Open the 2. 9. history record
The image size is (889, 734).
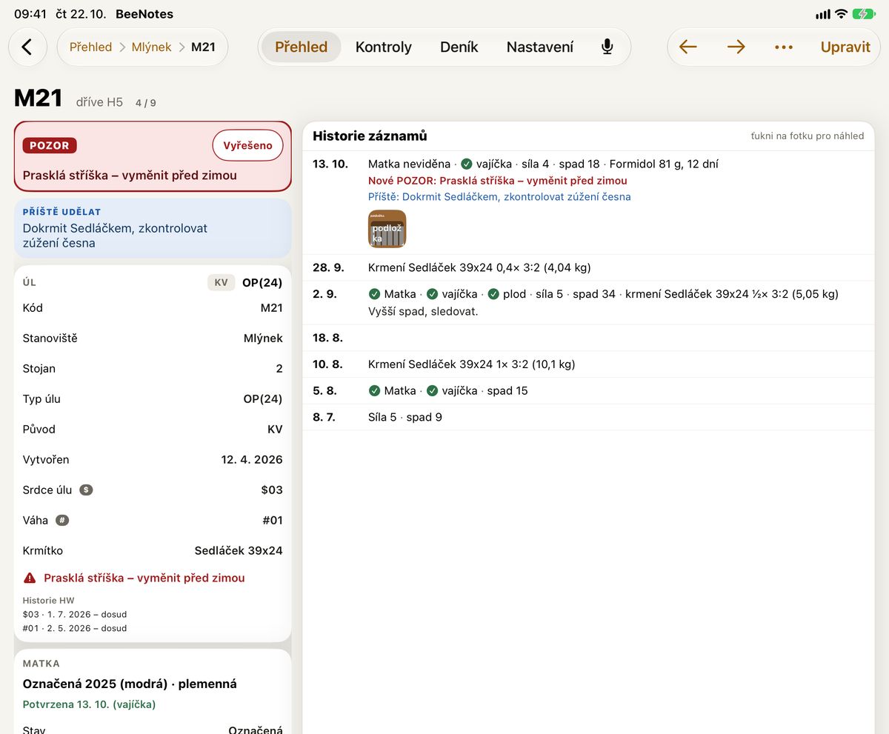[x=588, y=302]
